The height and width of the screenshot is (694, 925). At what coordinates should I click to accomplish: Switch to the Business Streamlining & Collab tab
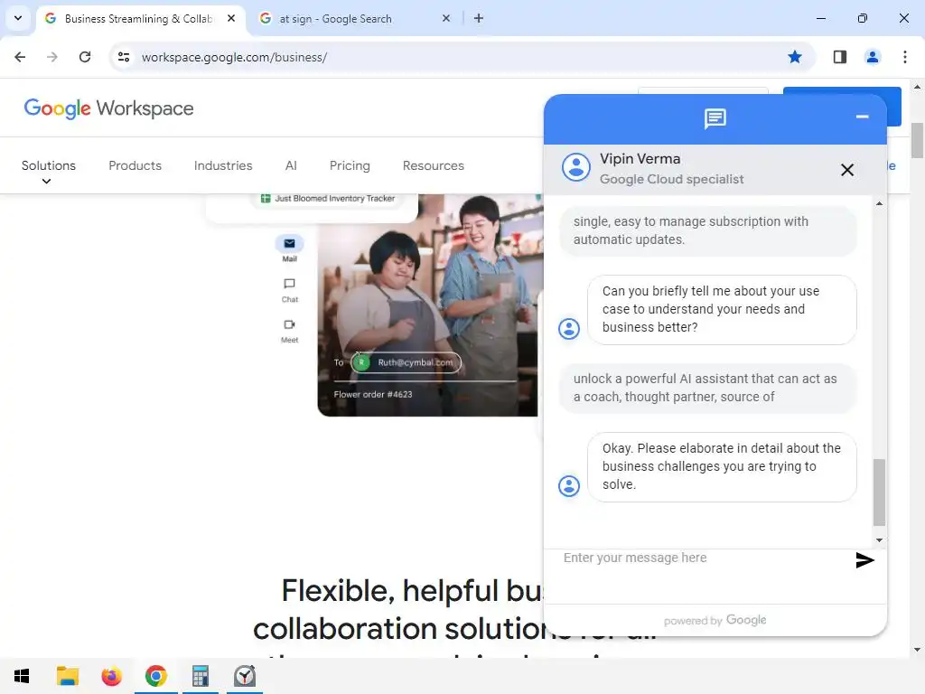click(x=138, y=18)
